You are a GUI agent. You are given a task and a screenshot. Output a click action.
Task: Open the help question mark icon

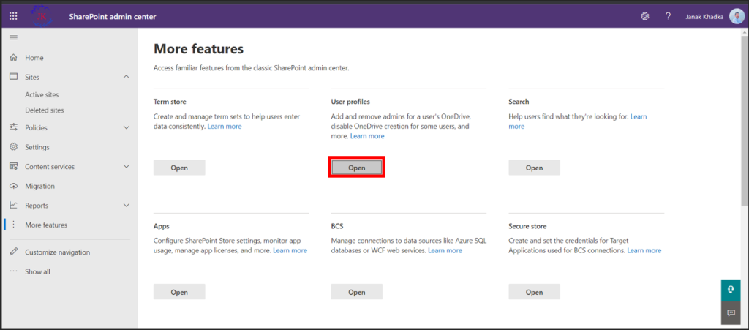(669, 17)
